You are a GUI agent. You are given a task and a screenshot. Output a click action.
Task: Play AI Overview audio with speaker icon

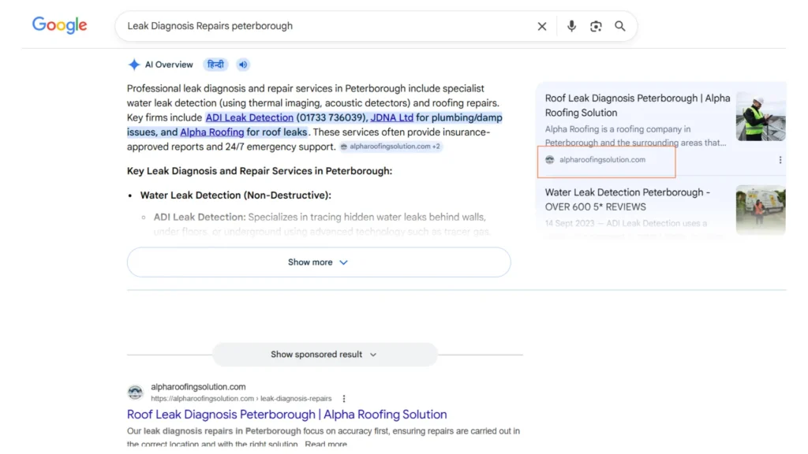pyautogui.click(x=243, y=65)
